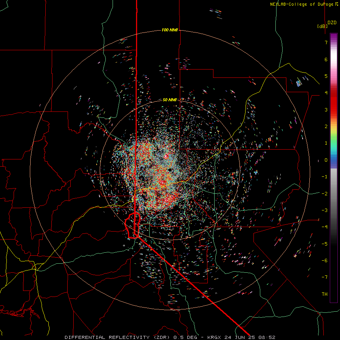Click the 3 value on color scale

326,110
